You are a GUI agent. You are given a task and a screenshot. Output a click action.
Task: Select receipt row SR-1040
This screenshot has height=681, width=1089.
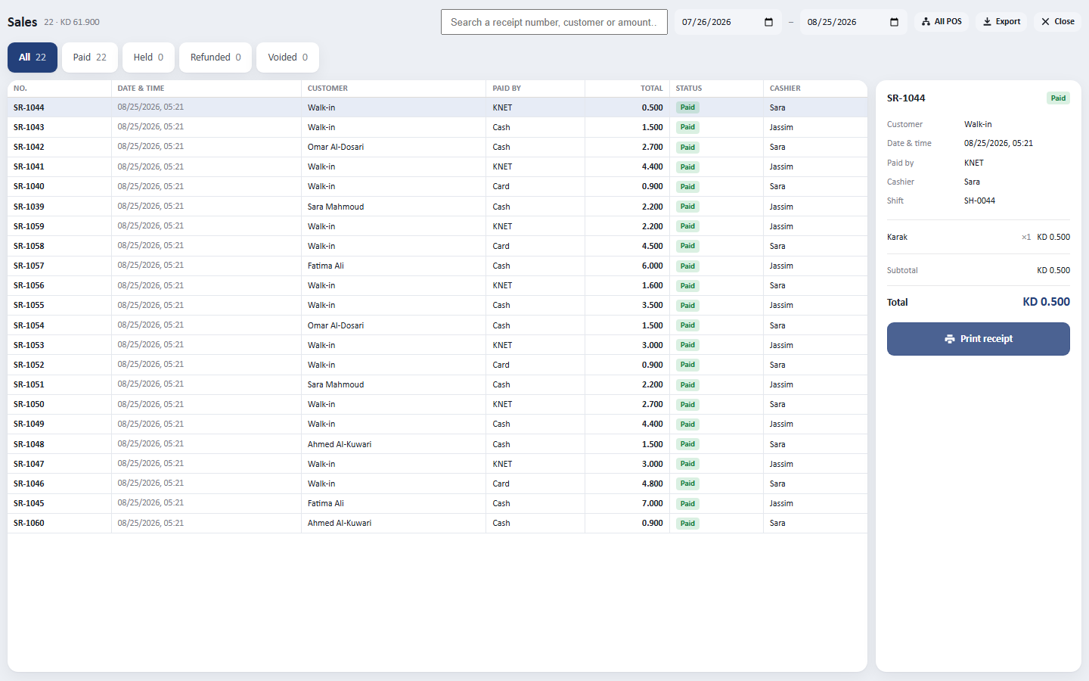pyautogui.click(x=437, y=186)
